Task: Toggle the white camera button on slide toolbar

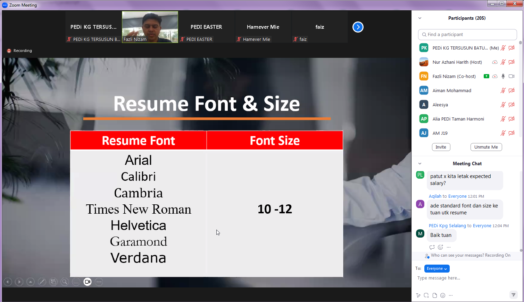Action: pos(88,282)
